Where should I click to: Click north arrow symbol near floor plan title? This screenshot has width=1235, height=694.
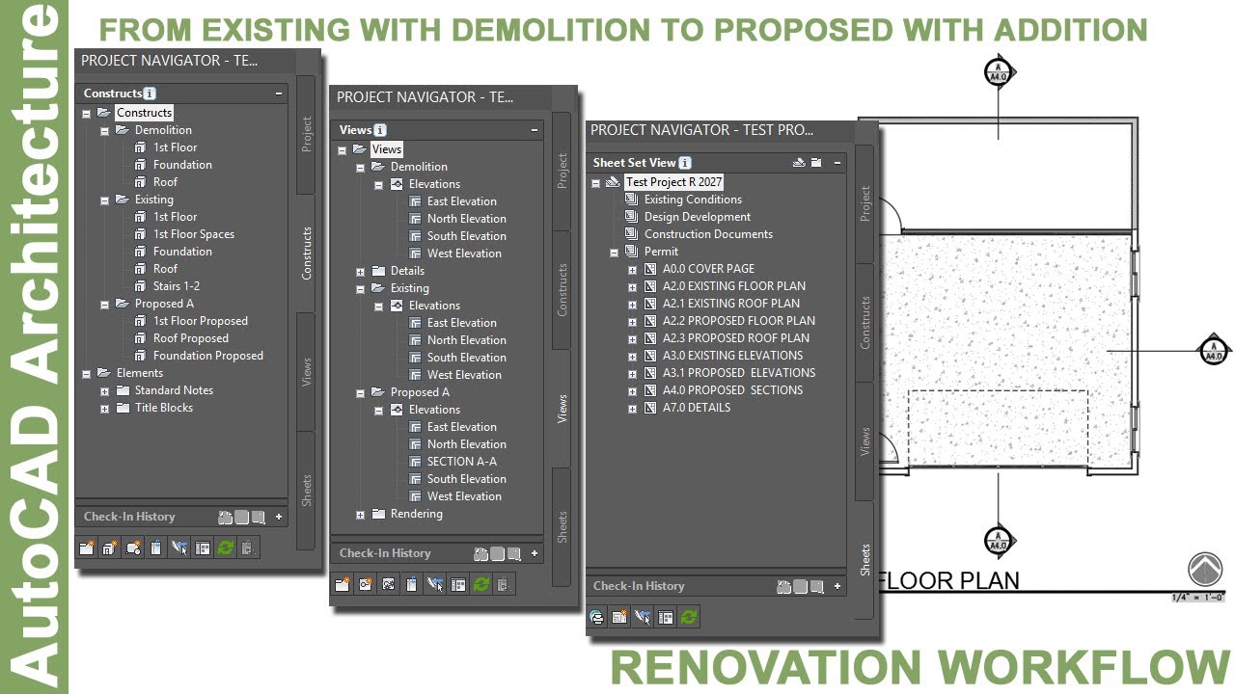1205,570
